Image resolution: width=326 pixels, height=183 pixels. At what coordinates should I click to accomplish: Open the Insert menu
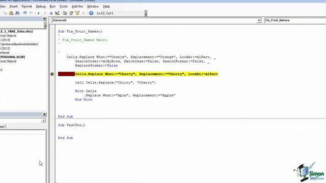pos(14,7)
